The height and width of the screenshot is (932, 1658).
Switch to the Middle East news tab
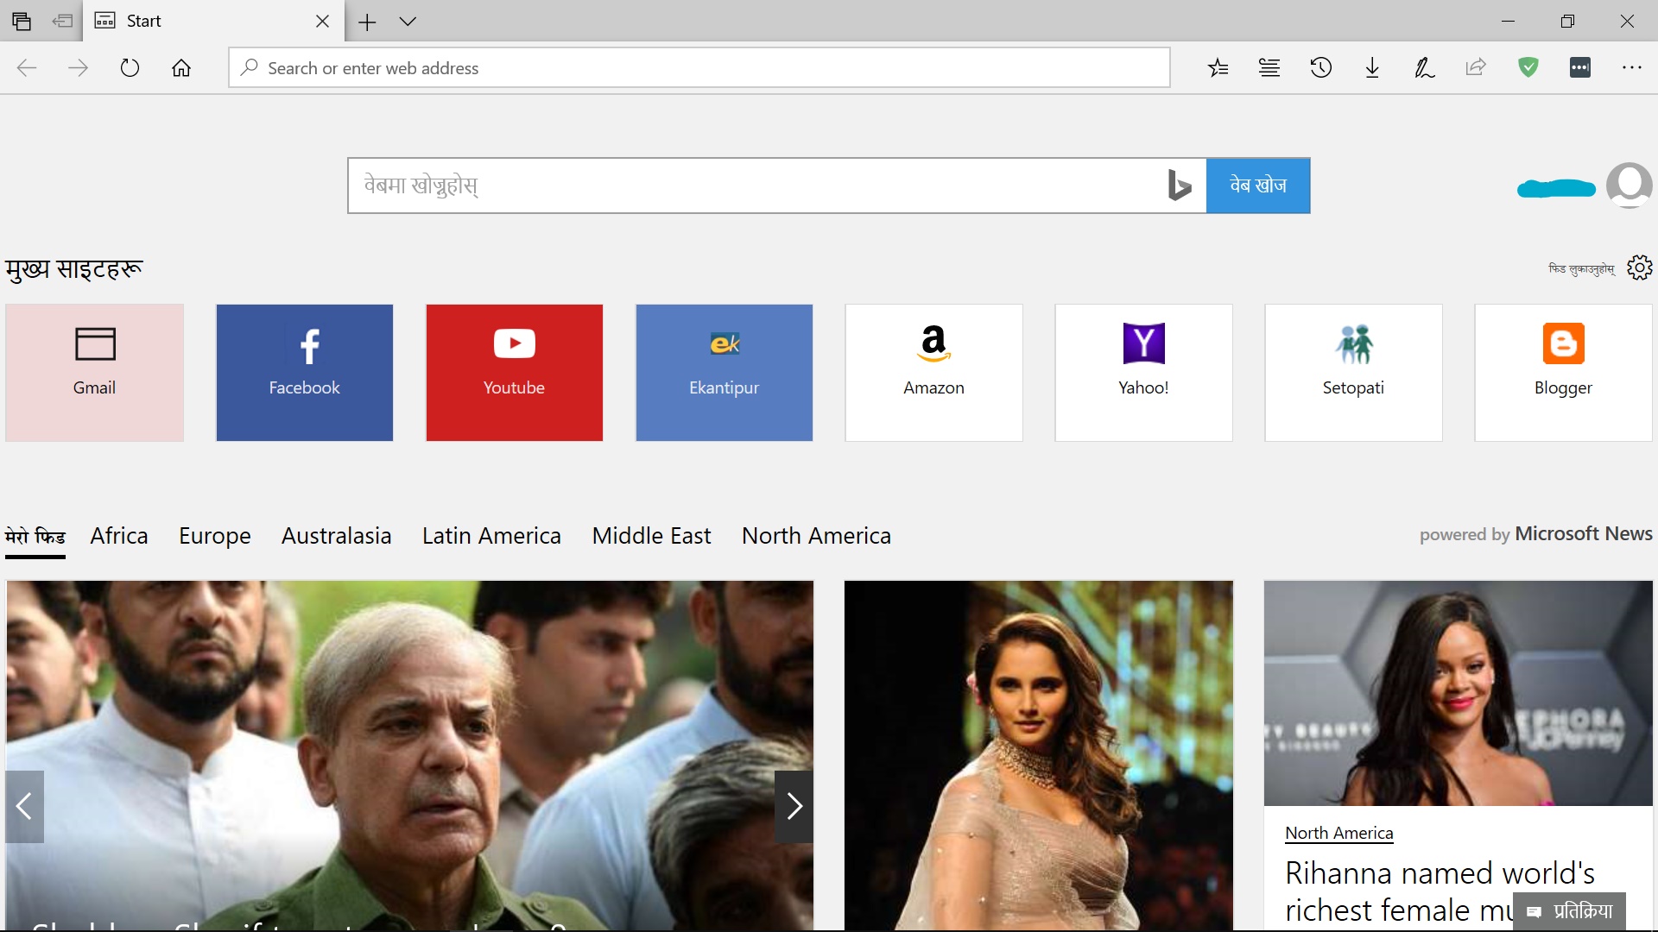(x=651, y=536)
